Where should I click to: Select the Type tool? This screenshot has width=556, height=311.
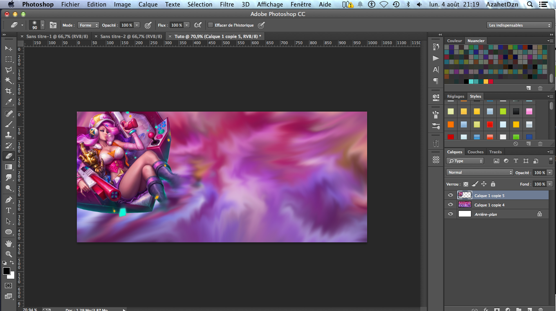pos(8,210)
